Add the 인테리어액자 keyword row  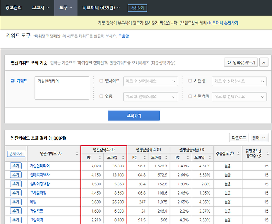(x=16, y=175)
